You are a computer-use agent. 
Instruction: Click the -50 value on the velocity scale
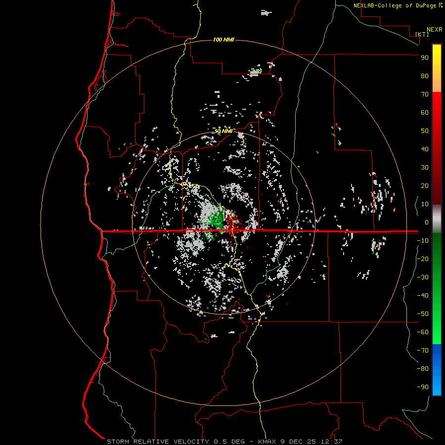click(x=423, y=314)
